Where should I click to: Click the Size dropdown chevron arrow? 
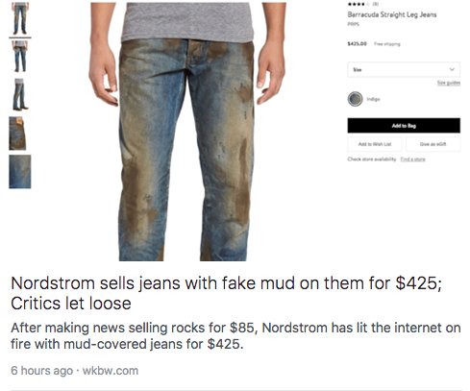point(452,69)
